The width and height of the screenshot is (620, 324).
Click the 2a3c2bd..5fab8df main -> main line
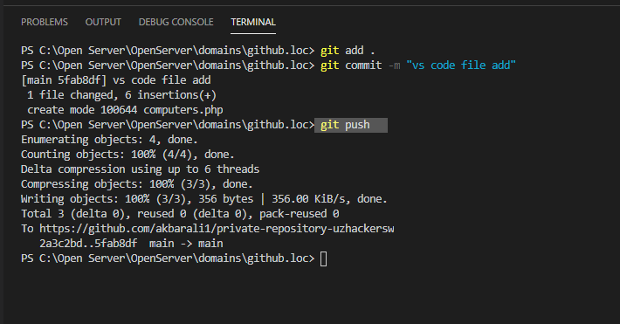pos(131,244)
